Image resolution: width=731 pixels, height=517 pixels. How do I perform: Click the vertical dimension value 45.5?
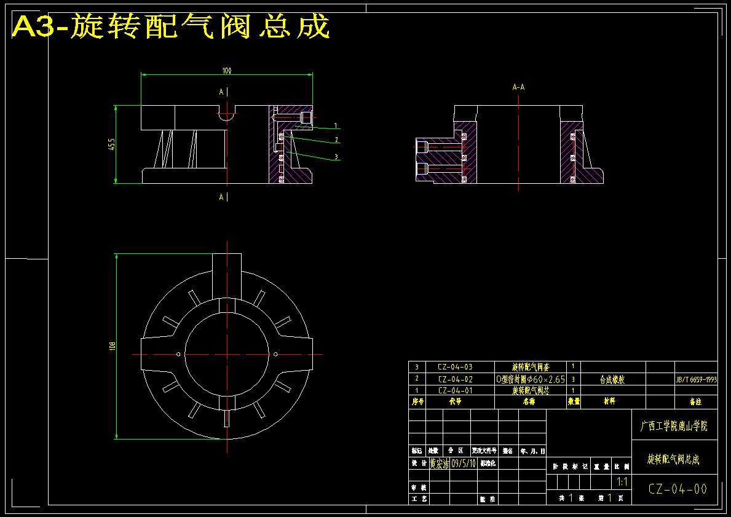pos(111,144)
